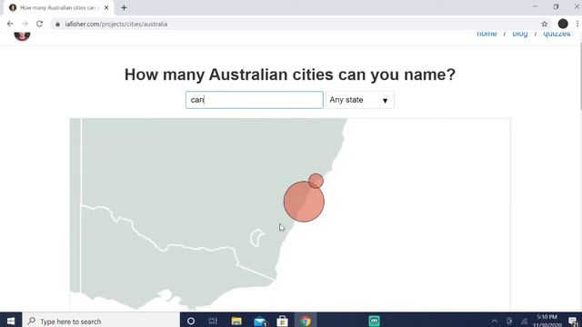
Task: Bookmark this page with star icon
Action: tap(544, 24)
